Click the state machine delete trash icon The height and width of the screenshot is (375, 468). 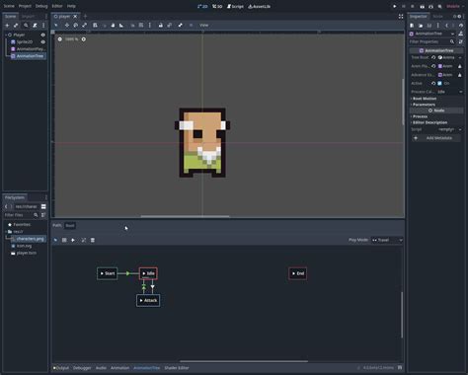(93, 240)
